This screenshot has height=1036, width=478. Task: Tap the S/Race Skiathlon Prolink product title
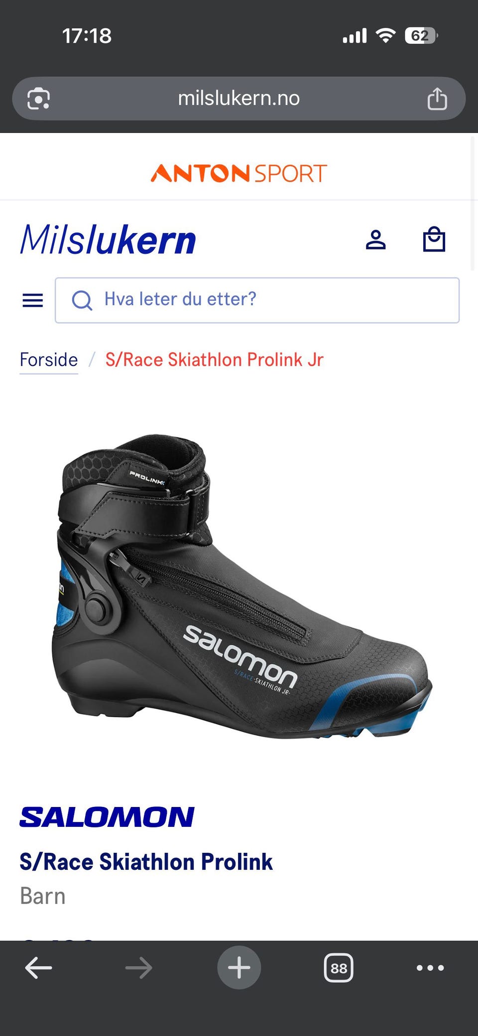[x=146, y=862]
